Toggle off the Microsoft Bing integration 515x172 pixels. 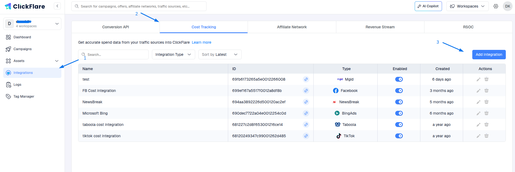(x=399, y=113)
